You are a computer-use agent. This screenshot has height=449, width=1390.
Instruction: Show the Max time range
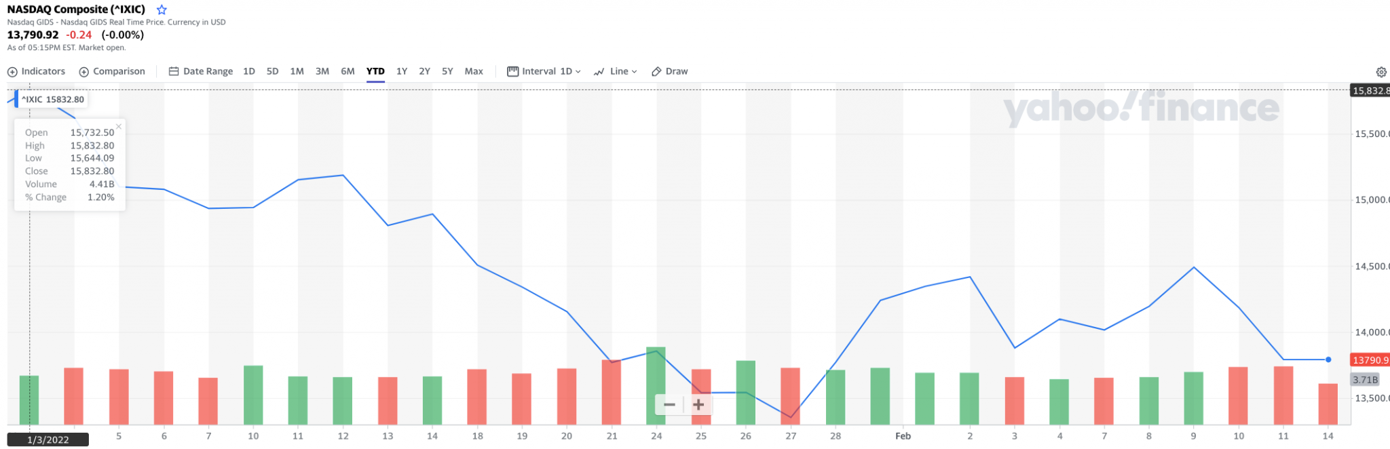[474, 71]
